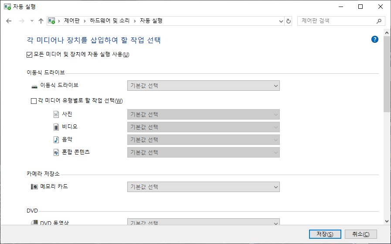
Task: Click the forward navigation arrow
Action: coord(22,21)
